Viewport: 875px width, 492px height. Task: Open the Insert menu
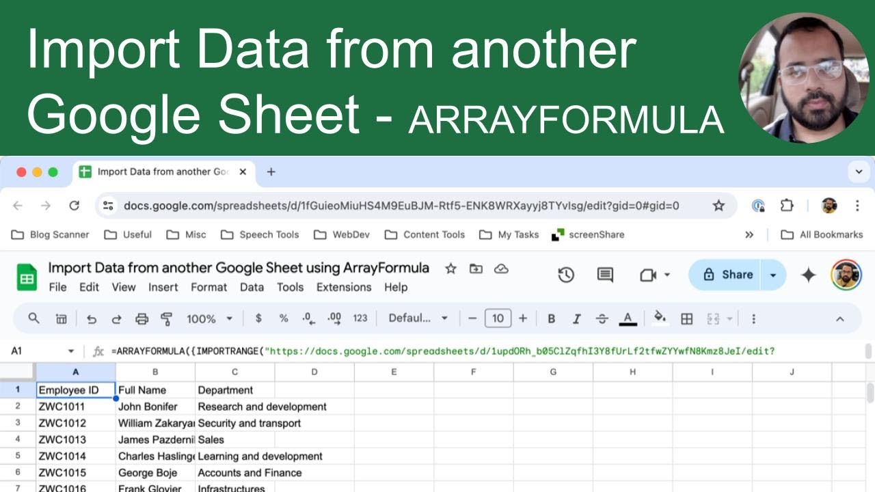click(x=163, y=287)
